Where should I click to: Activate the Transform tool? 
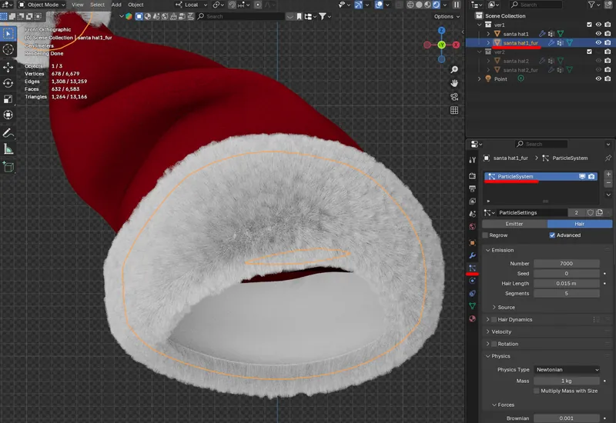point(8,115)
